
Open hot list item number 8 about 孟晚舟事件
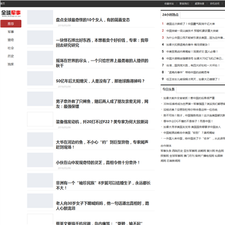pyautogui.click(x=188, y=72)
